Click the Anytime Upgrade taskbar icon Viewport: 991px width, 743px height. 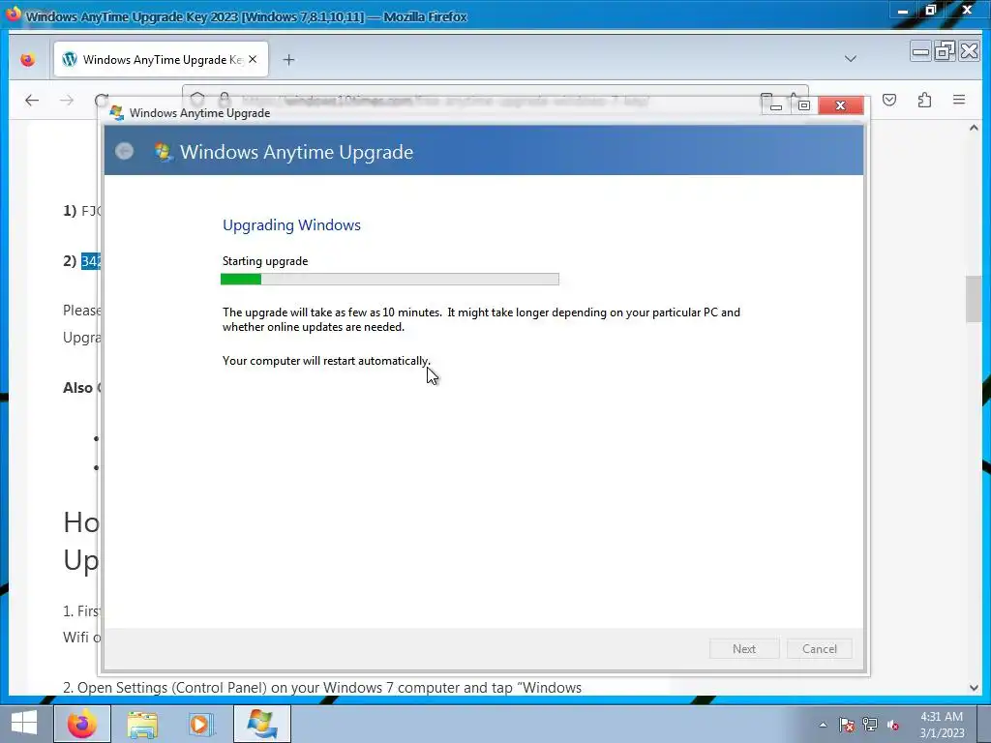pos(262,724)
